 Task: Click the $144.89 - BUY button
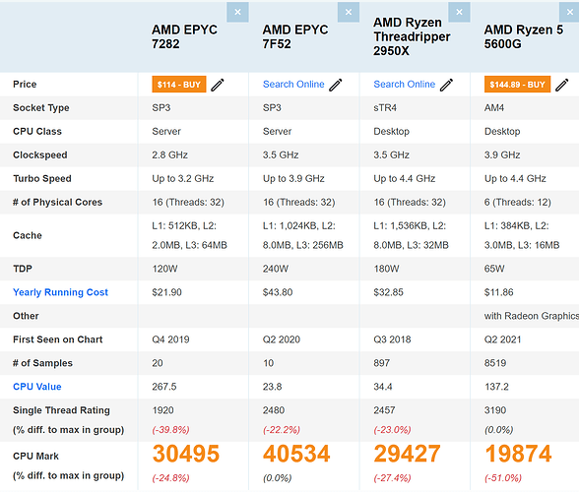tap(517, 85)
